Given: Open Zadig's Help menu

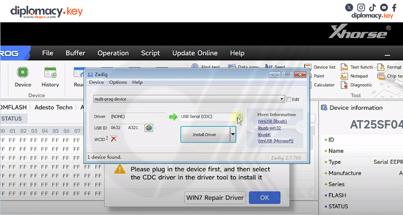Looking at the screenshot, I should click(137, 82).
